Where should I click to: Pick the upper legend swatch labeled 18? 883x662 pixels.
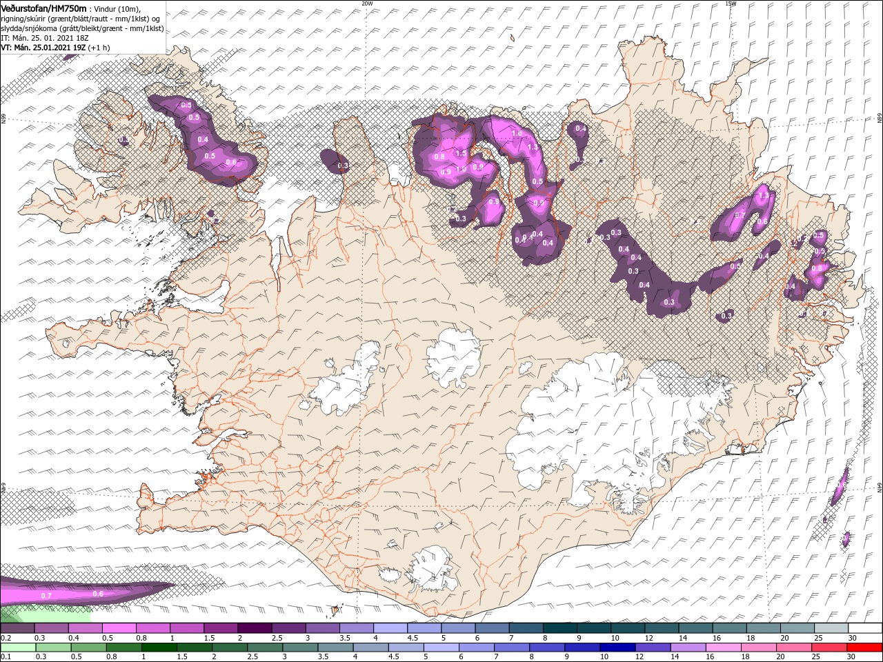763,628
